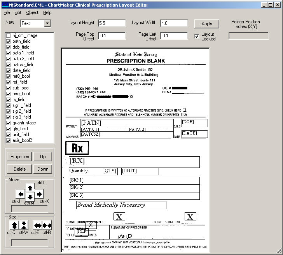Click the move down arrow button

pyautogui.click(x=30, y=197)
